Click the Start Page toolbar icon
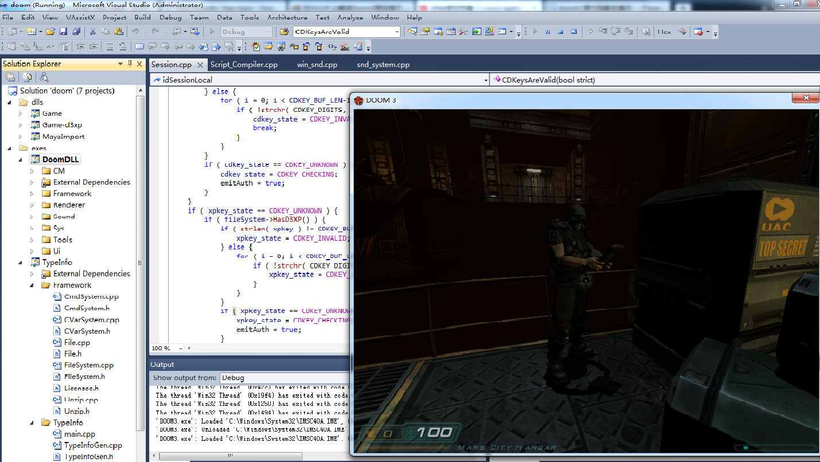 pyautogui.click(x=476, y=32)
